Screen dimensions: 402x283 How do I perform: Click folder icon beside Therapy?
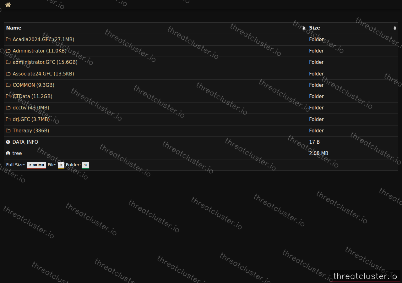8,131
